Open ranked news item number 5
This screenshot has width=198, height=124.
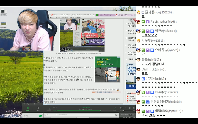[x=130, y=46]
